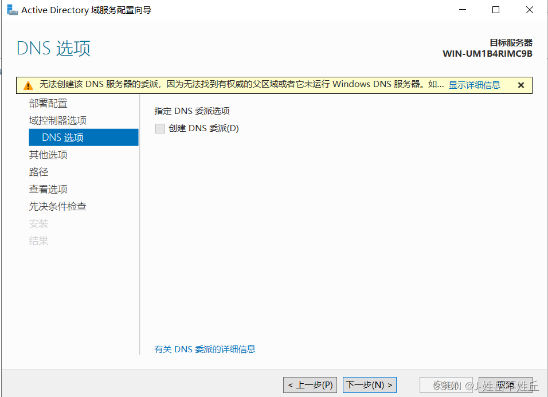Viewport: 548px width, 397px height.
Task: Click the warning message text in banner
Action: 241,84
